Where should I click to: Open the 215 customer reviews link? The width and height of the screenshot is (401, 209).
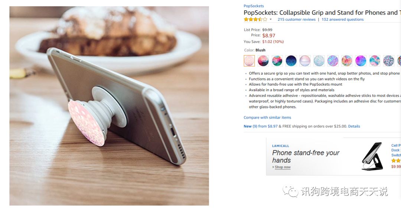(296, 20)
